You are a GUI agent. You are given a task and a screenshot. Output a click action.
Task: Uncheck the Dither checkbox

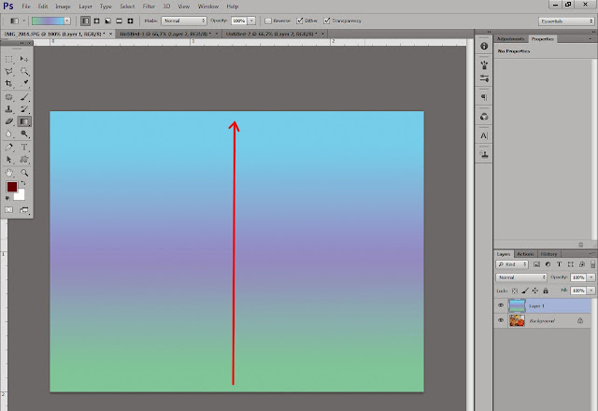300,21
